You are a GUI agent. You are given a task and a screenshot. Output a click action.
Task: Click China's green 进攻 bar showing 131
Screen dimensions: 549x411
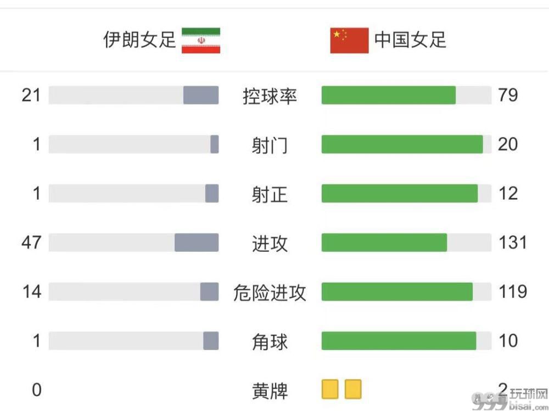384,242
